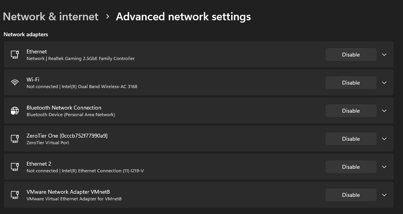This screenshot has height=214, width=403.
Task: Go back to Network & internet
Action: [51, 17]
